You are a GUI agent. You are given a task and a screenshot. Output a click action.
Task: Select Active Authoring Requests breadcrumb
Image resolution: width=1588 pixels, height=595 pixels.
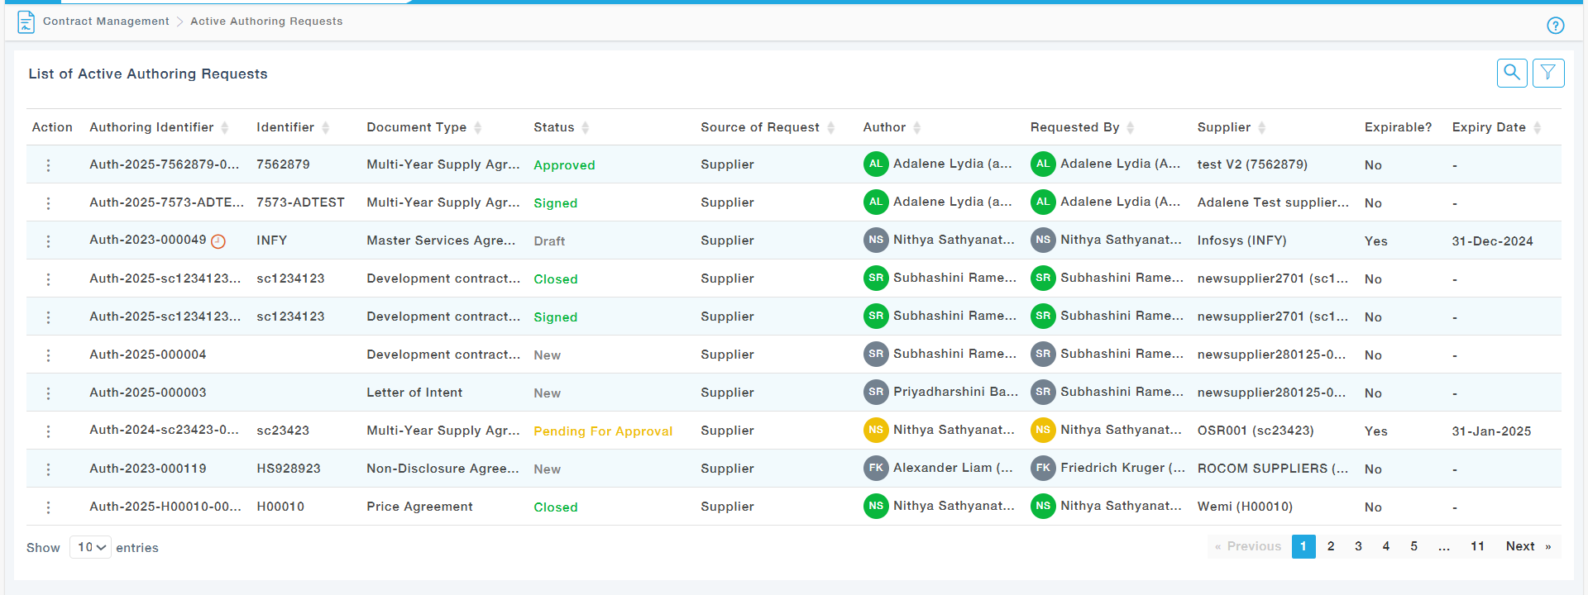266,21
